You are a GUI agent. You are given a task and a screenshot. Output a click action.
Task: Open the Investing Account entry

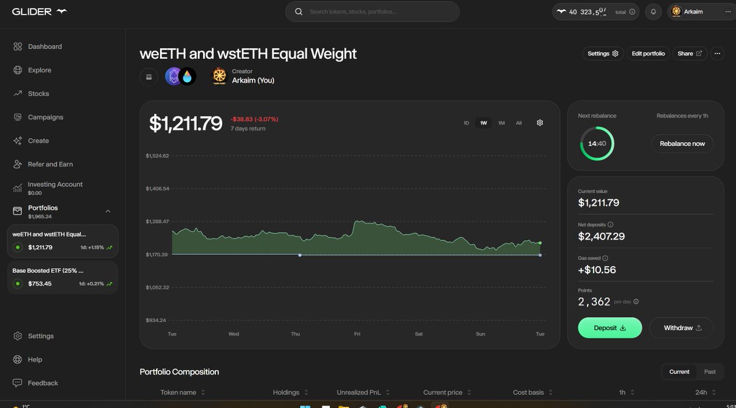pos(48,187)
